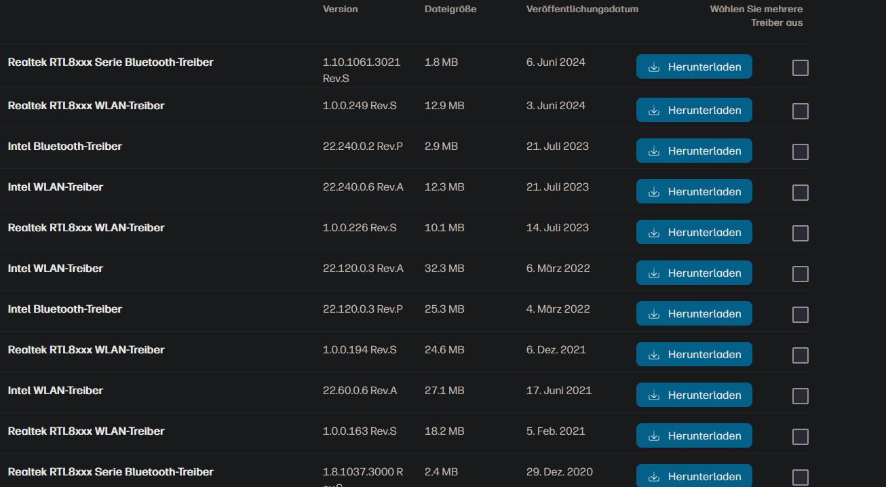Tick checkbox for Intel WLAN 22.120.0.3 Rev.A
The width and height of the screenshot is (886, 487).
point(801,274)
